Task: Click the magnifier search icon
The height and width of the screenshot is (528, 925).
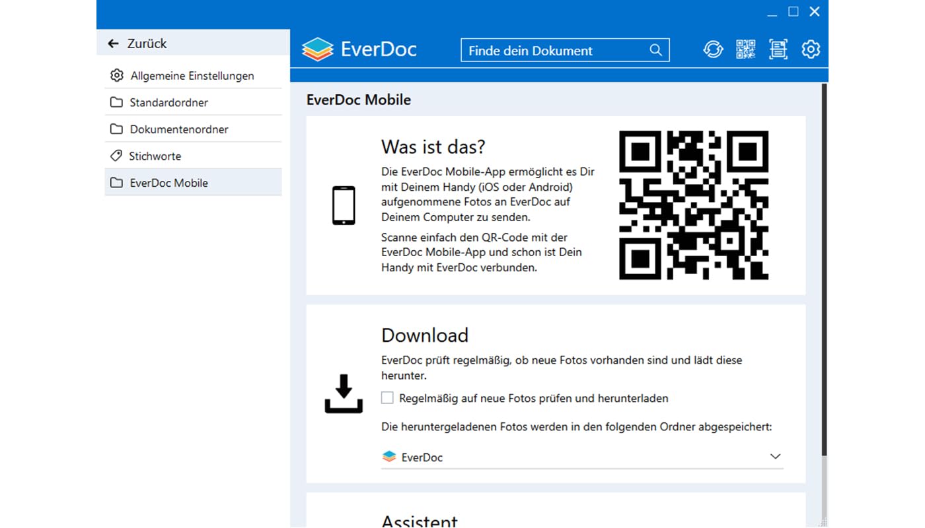Action: pos(655,50)
